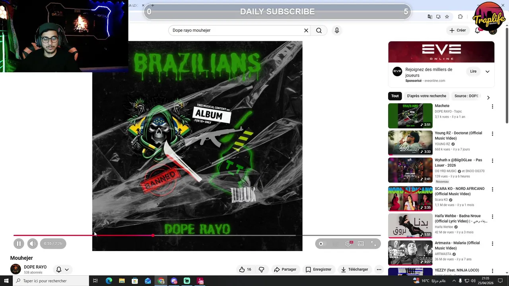The image size is (509, 286).
Task: Open the DOPE RAYO channel name link
Action: 35,267
